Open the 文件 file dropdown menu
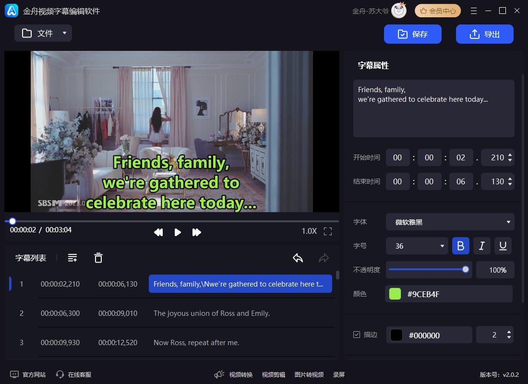 click(43, 33)
